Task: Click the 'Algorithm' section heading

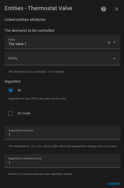Action: point(13,82)
